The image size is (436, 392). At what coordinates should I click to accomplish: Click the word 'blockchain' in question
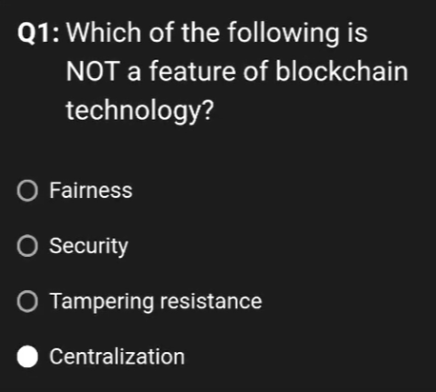(x=342, y=71)
